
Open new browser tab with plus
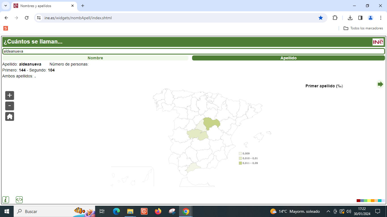83,6
